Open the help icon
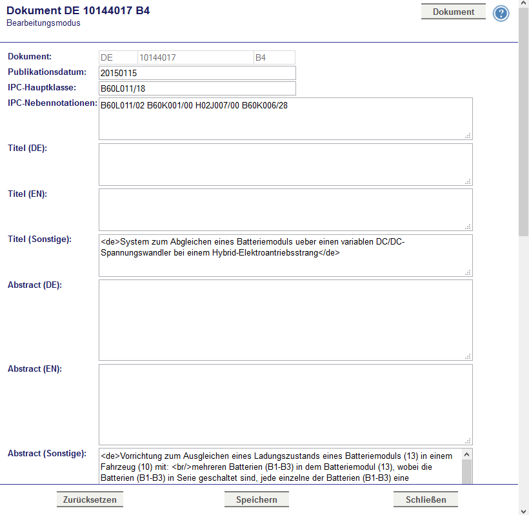Screen dimensions: 529x515 pyautogui.click(x=501, y=14)
